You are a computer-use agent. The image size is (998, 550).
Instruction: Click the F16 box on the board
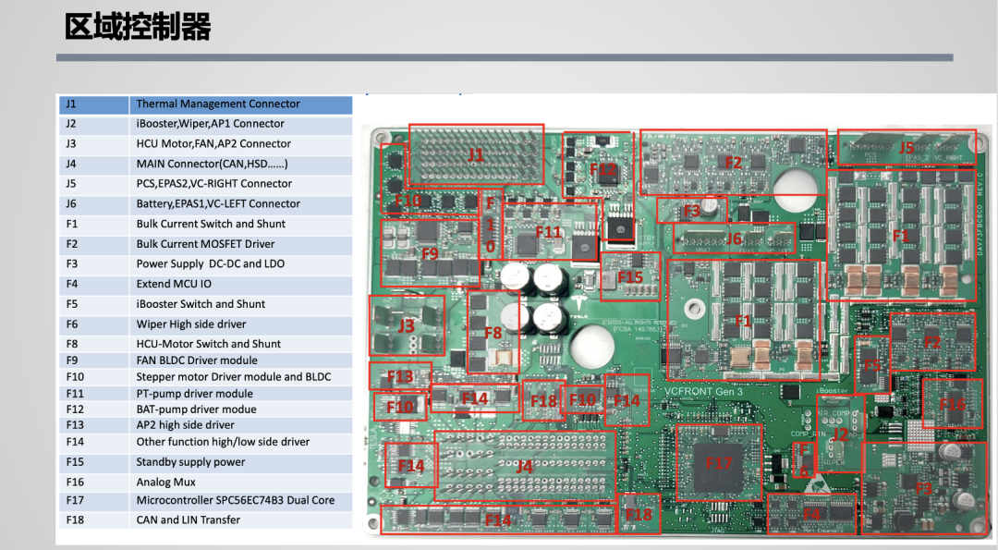[x=952, y=404]
